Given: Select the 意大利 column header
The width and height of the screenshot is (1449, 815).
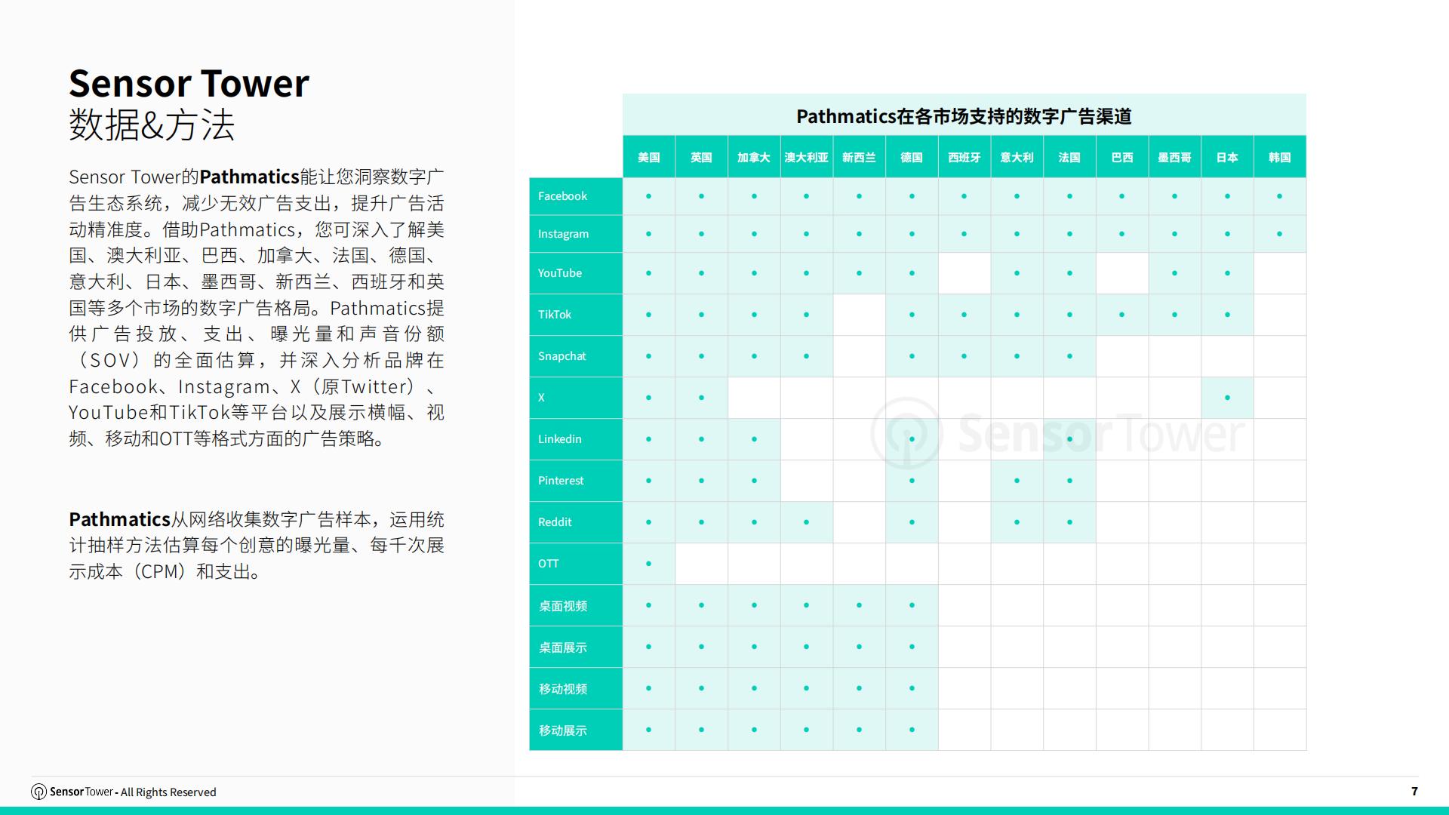Looking at the screenshot, I should [x=1017, y=157].
